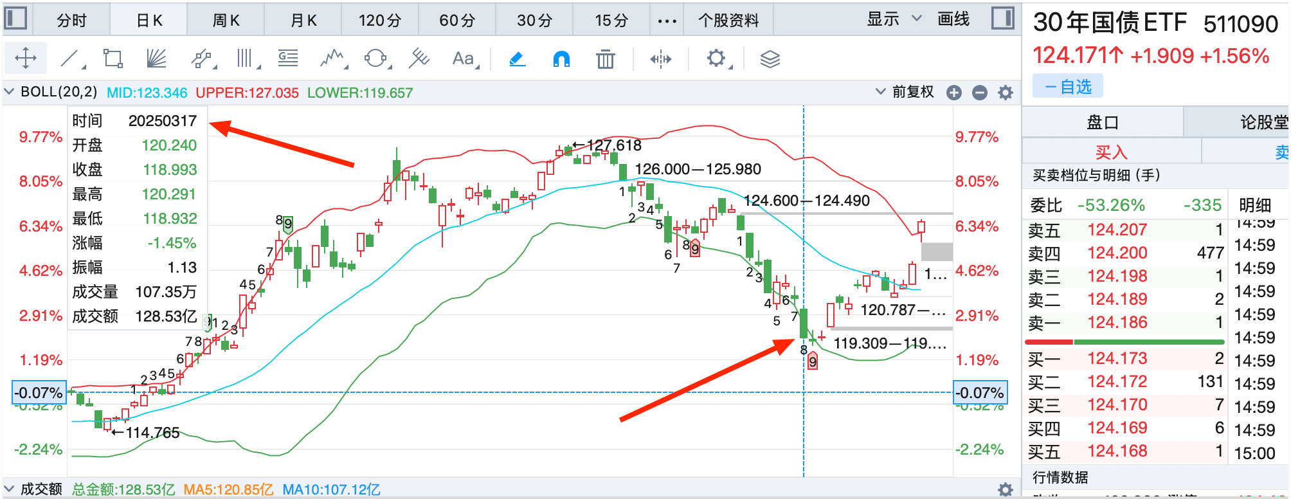Click the 自选 watchlist button
Screen dimensions: 1291x499
point(1068,87)
